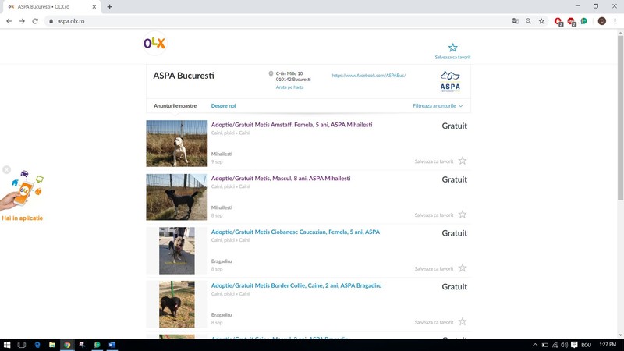Screen dimensions: 624x351
Task: Open the Hai in aplicatie phone banner
Action: (22, 195)
